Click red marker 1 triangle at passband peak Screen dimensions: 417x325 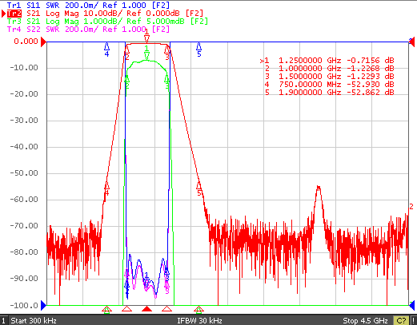[146, 39]
